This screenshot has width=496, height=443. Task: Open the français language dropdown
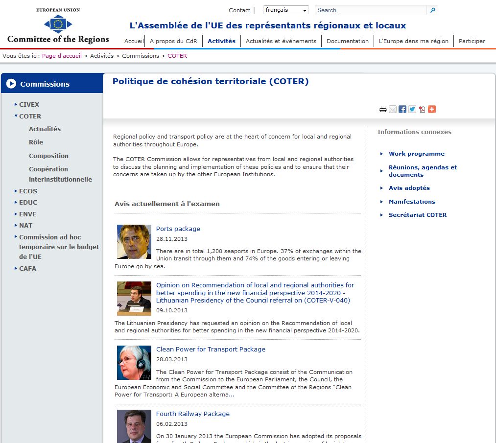click(x=286, y=10)
